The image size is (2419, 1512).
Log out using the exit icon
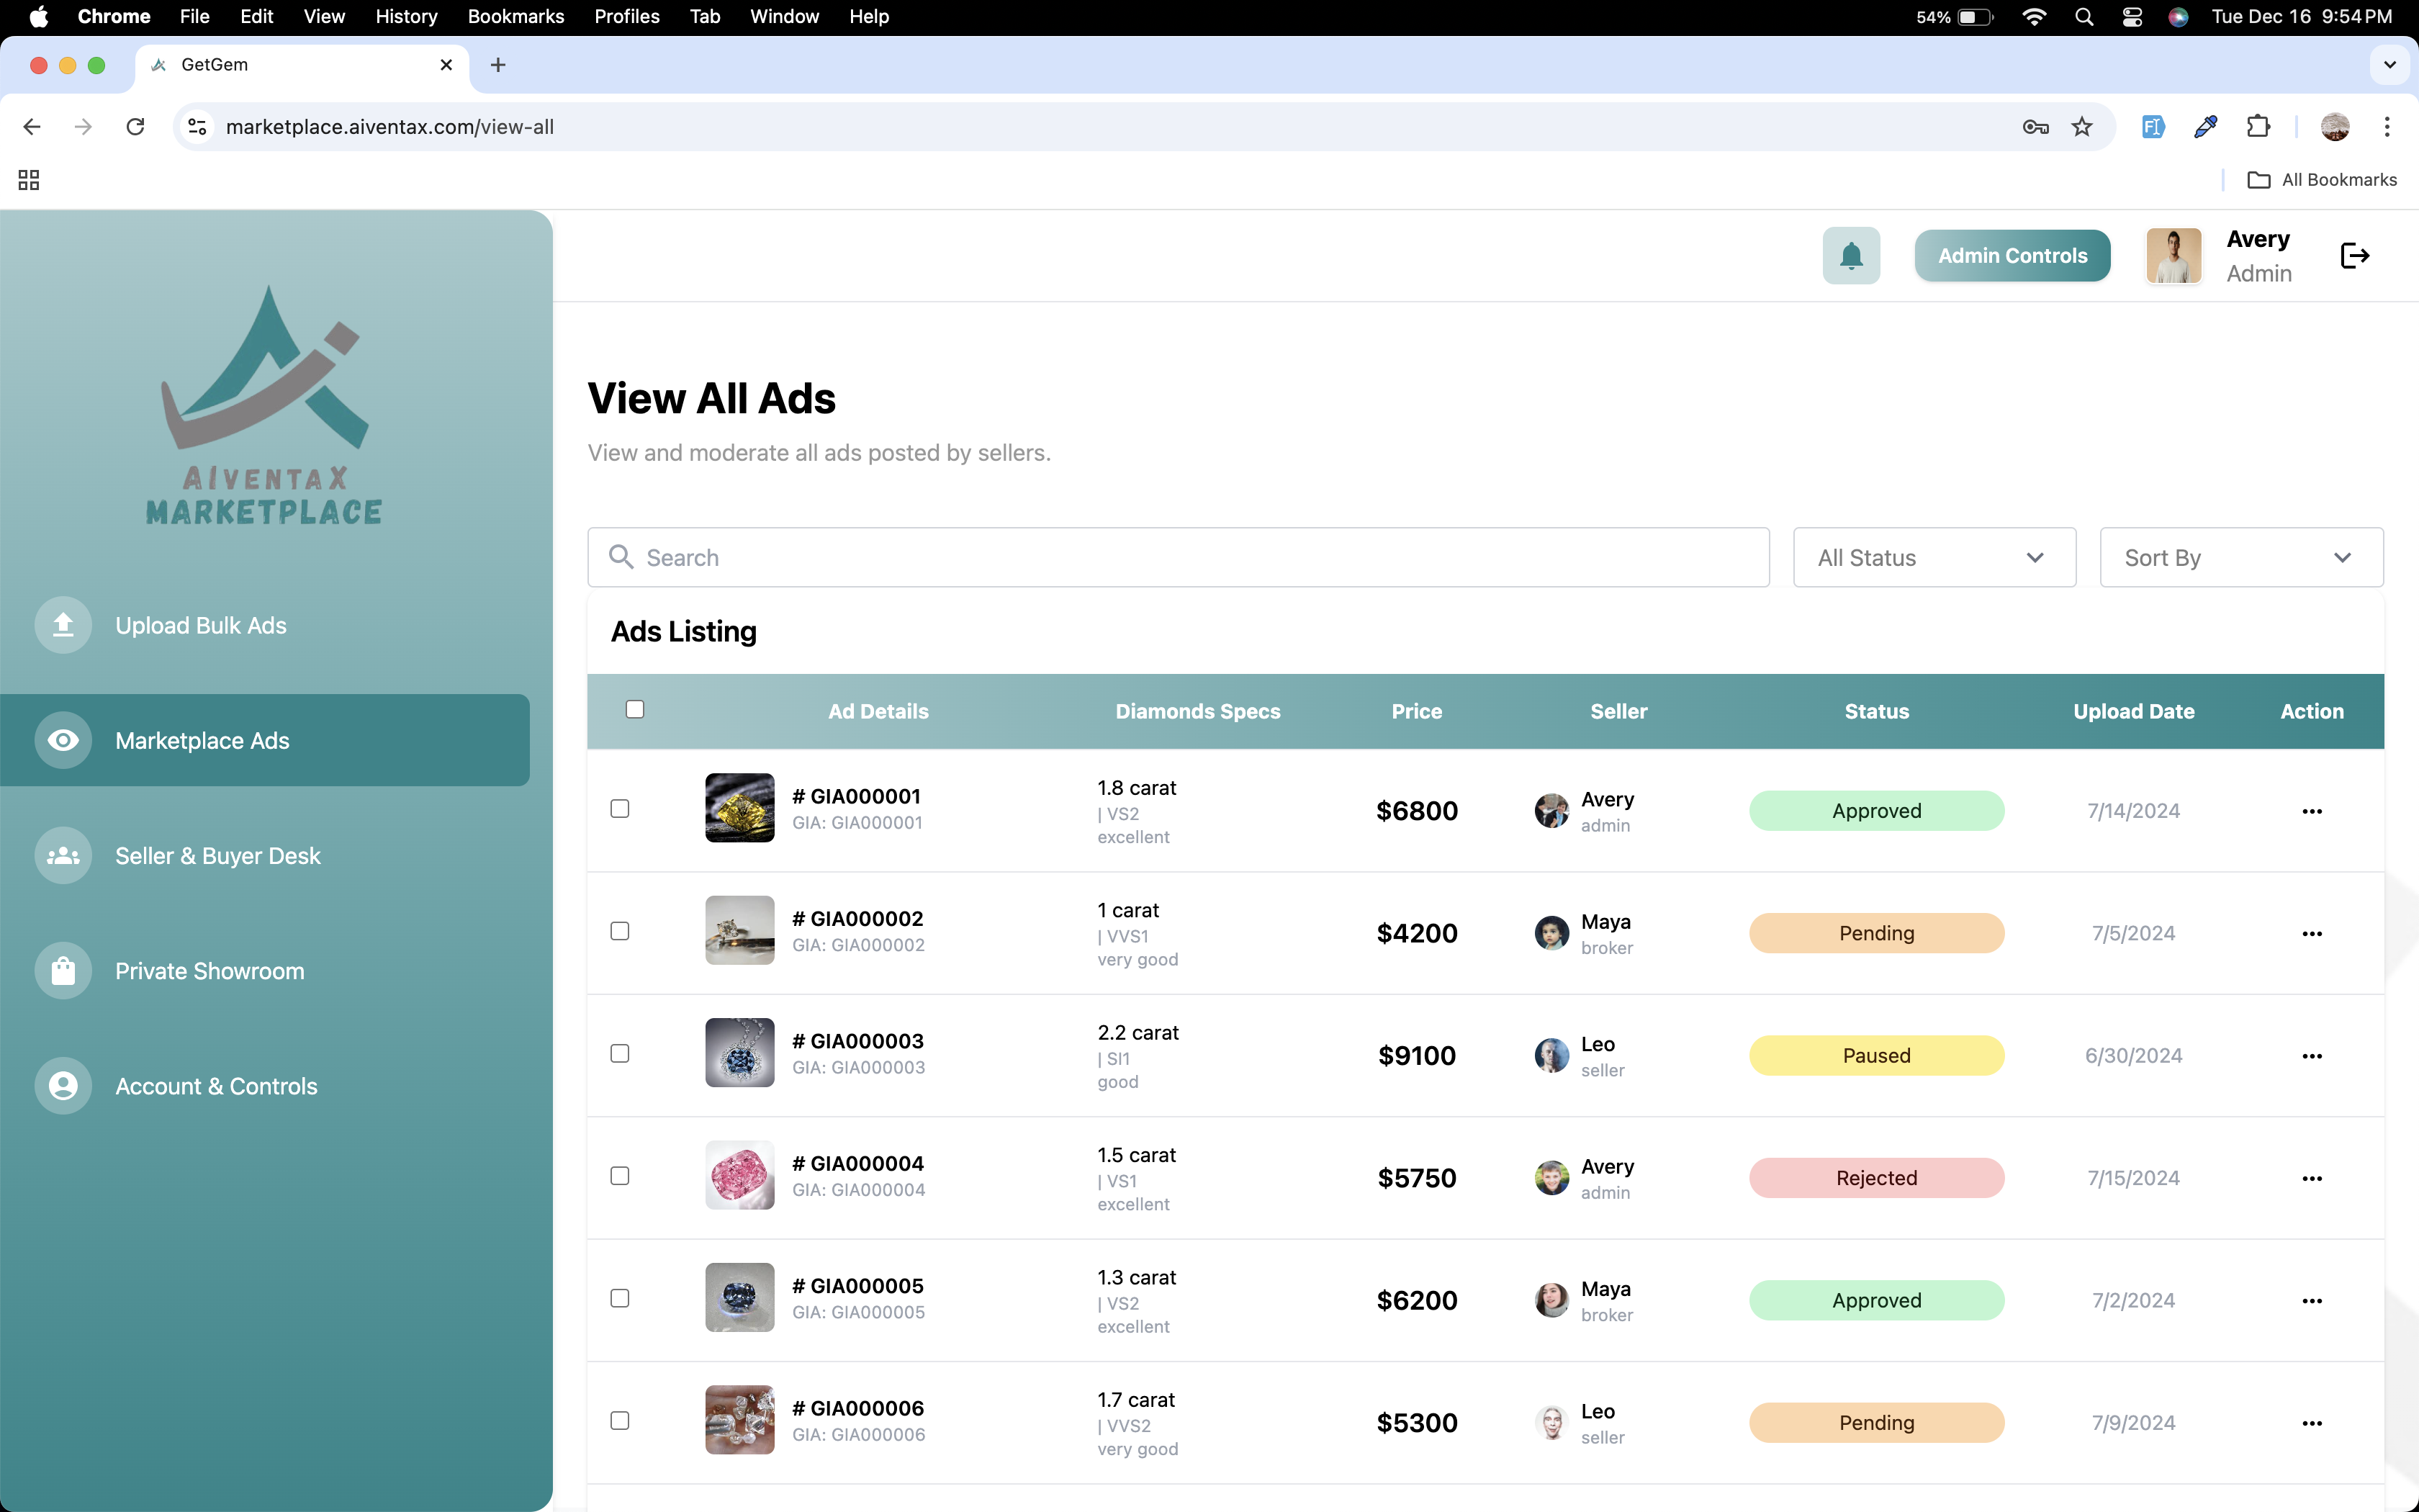2354,255
